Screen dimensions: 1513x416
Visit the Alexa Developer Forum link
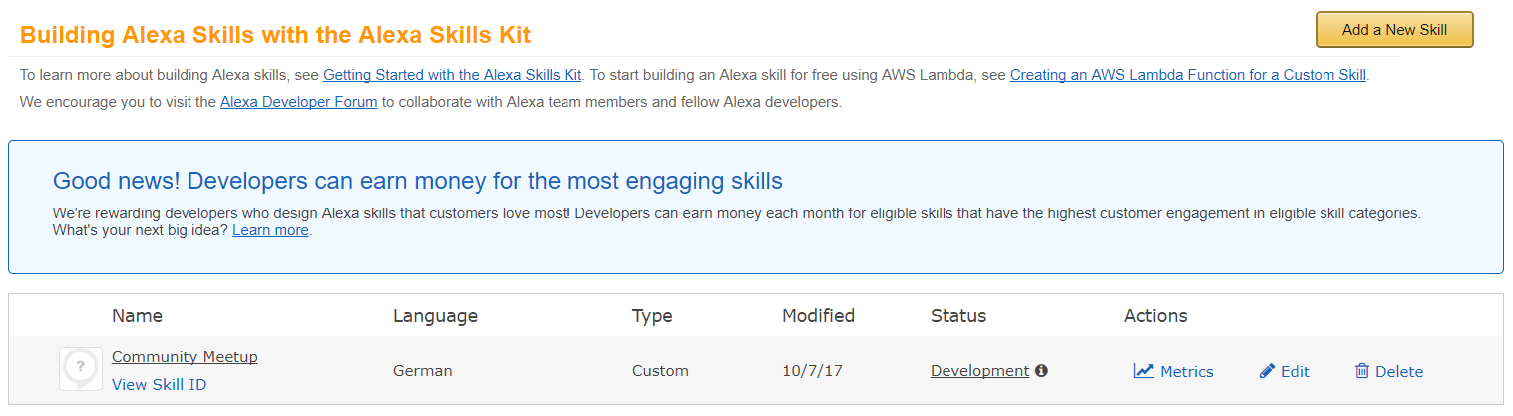[x=298, y=102]
